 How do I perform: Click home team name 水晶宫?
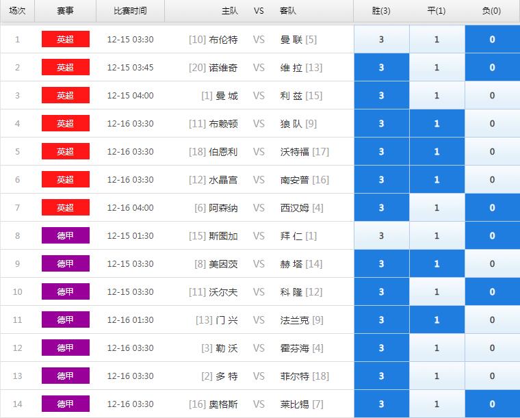[223, 180]
